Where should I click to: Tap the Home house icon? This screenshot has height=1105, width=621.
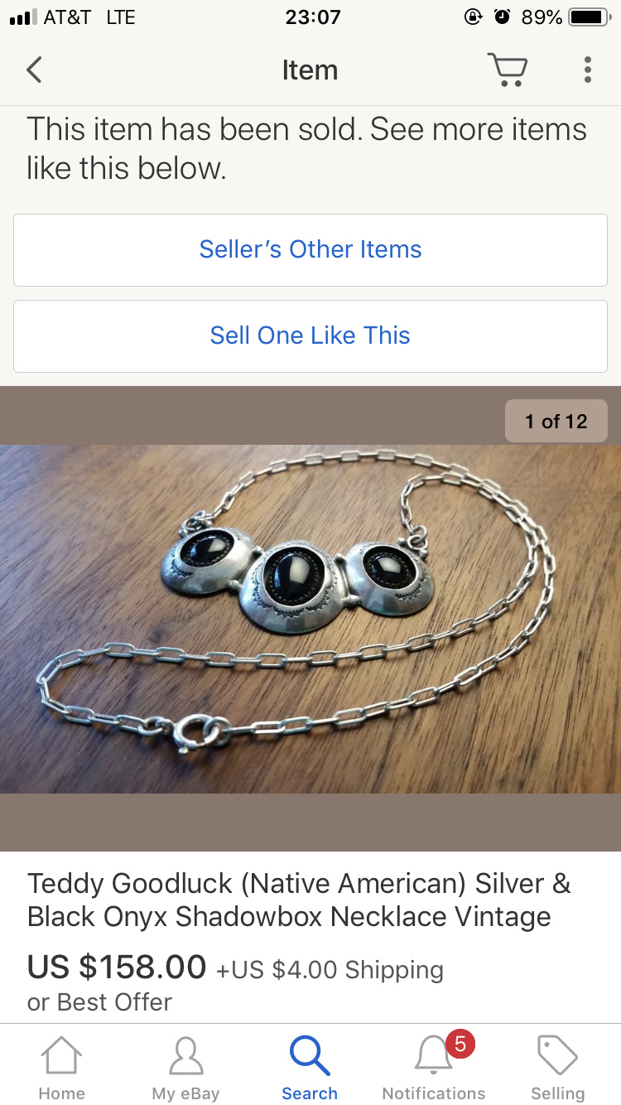pyautogui.click(x=62, y=1055)
